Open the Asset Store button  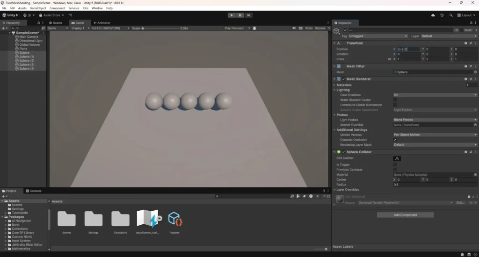[51, 15]
